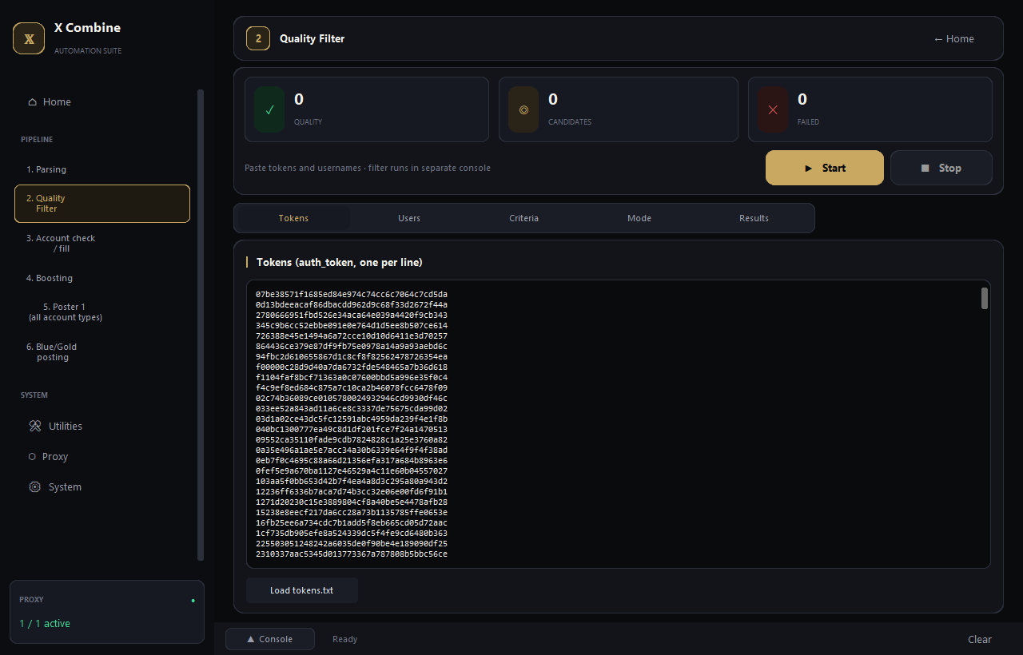Click the yellow Candidates target icon

tap(523, 109)
